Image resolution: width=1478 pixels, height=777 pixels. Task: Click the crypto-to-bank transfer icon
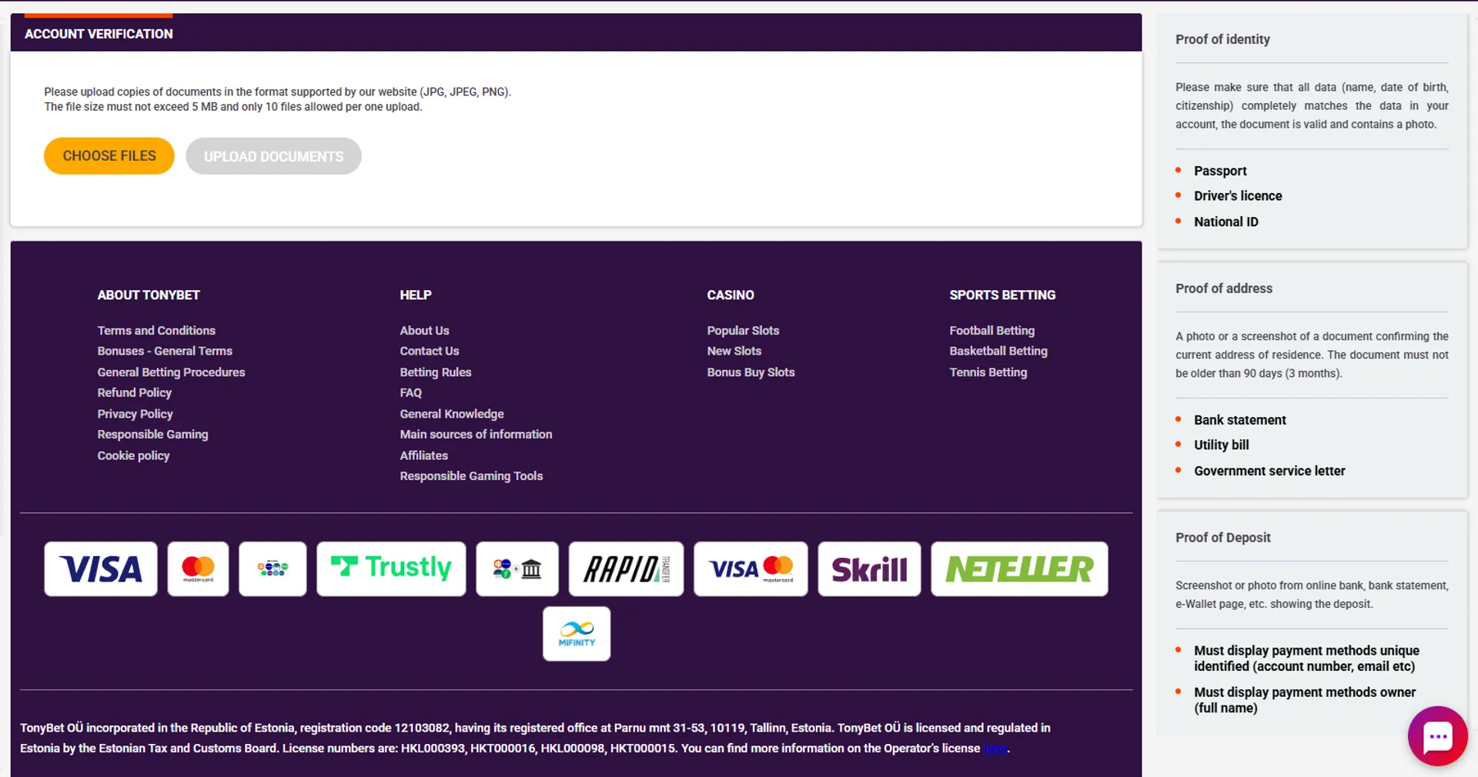(517, 569)
